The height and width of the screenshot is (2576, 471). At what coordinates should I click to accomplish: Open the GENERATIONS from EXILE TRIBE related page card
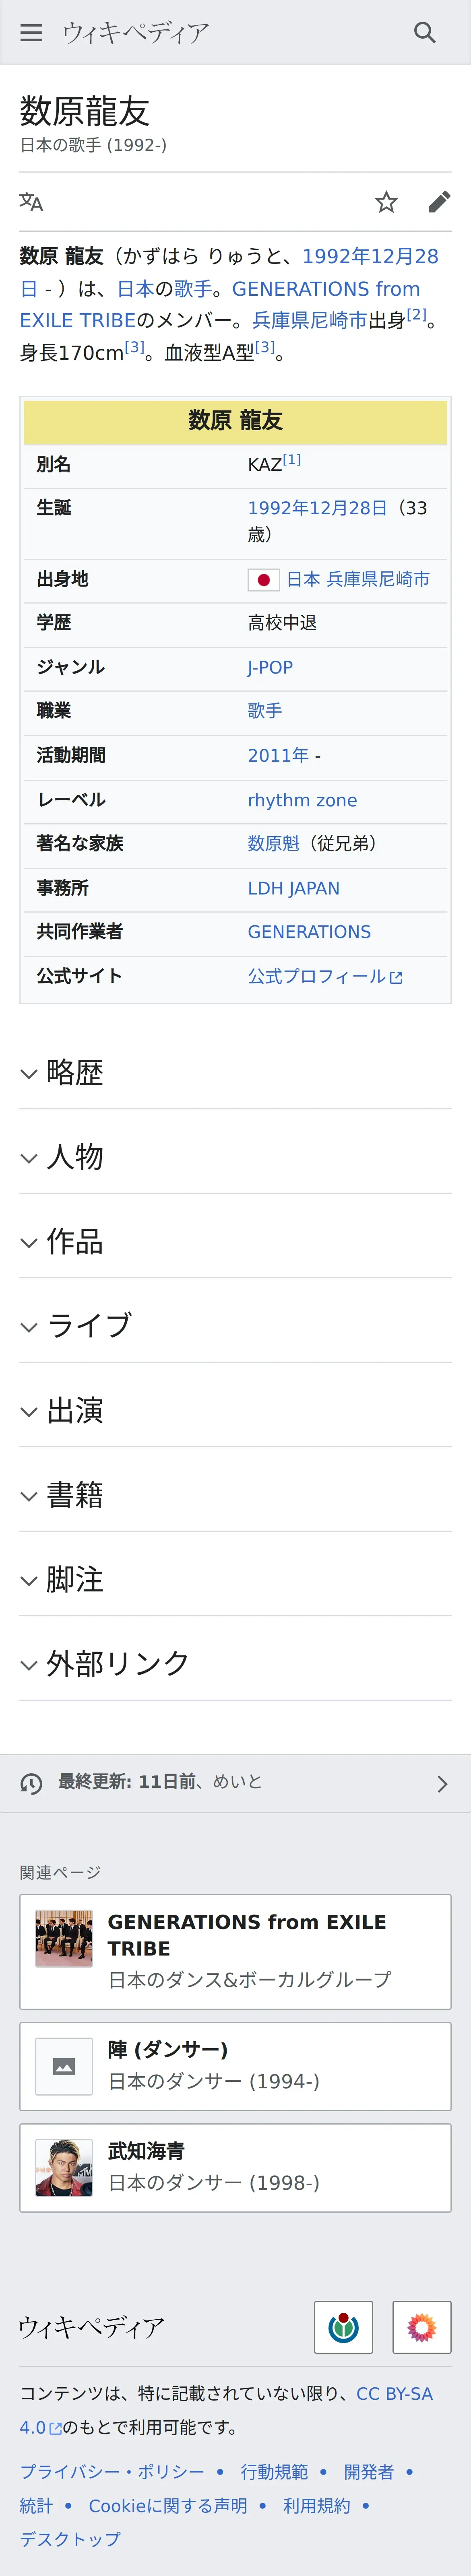[x=235, y=1951]
